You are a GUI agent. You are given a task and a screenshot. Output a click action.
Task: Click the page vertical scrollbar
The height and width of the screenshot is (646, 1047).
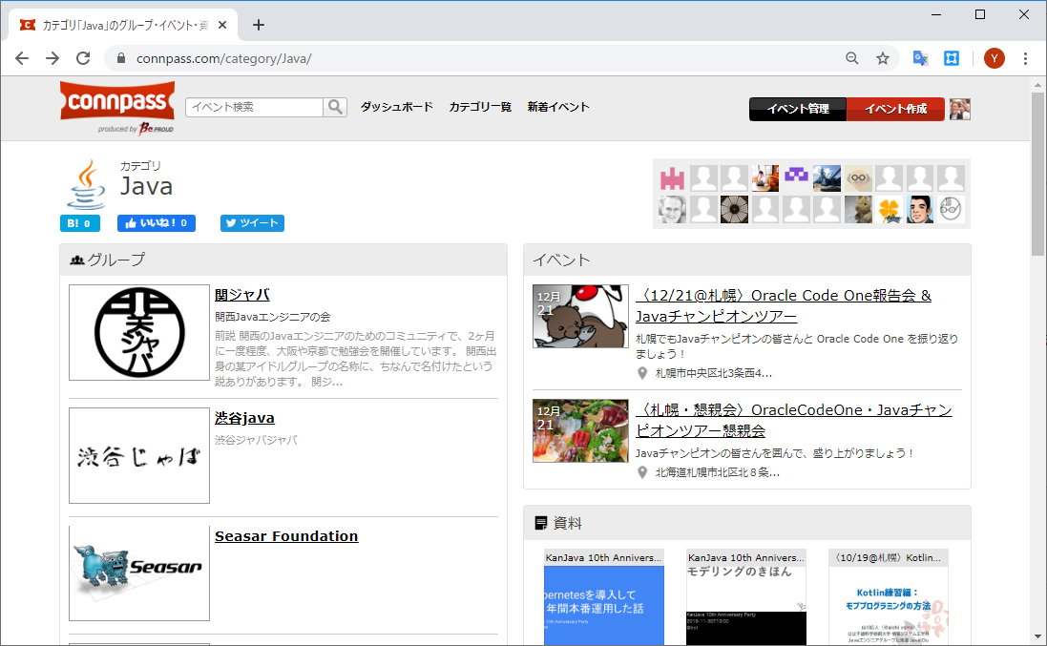pos(1037,174)
